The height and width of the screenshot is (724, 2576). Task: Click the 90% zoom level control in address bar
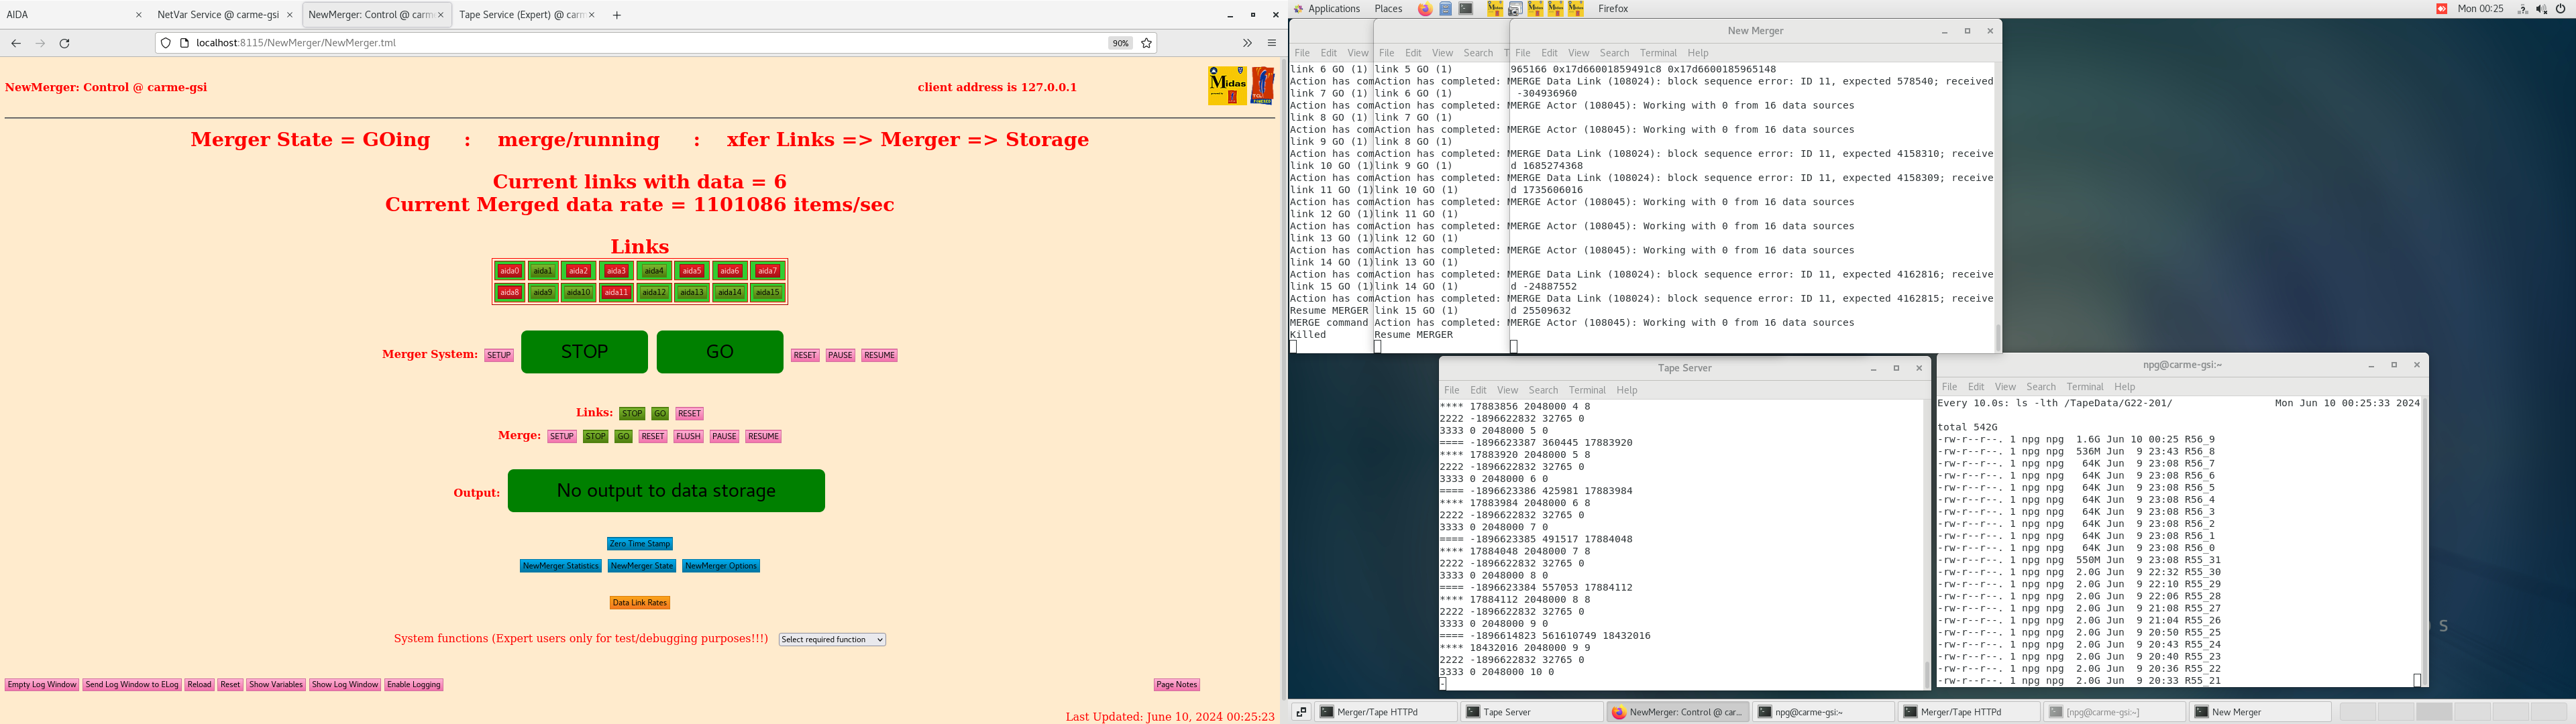[1119, 43]
